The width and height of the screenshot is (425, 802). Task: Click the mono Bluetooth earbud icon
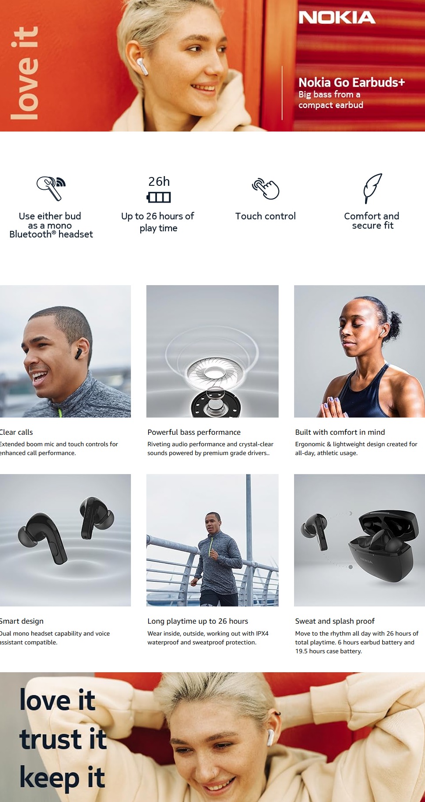(x=51, y=188)
